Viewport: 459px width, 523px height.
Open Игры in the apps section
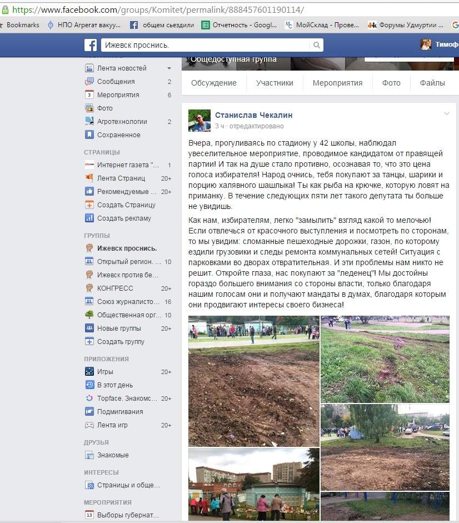[104, 372]
